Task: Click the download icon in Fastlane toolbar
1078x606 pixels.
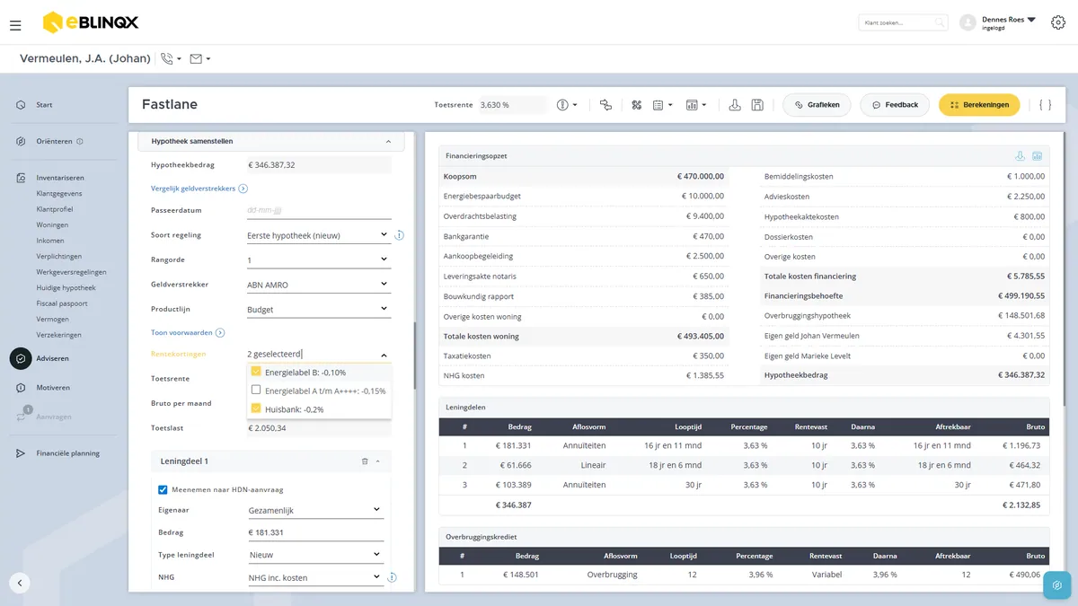Action: pyautogui.click(x=735, y=105)
